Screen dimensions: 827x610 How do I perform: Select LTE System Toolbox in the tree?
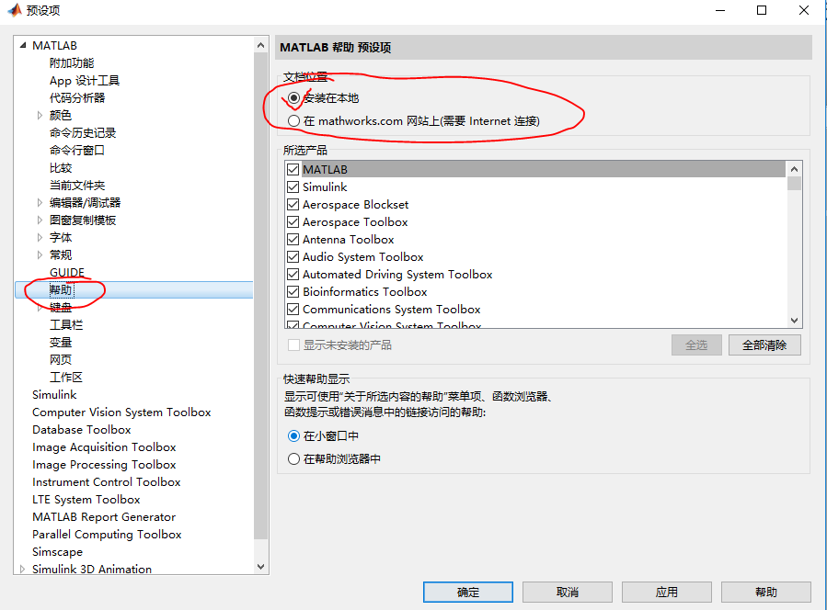(x=86, y=500)
